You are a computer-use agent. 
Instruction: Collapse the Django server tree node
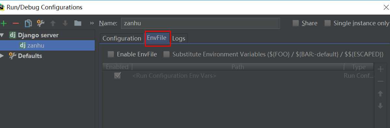2,35
